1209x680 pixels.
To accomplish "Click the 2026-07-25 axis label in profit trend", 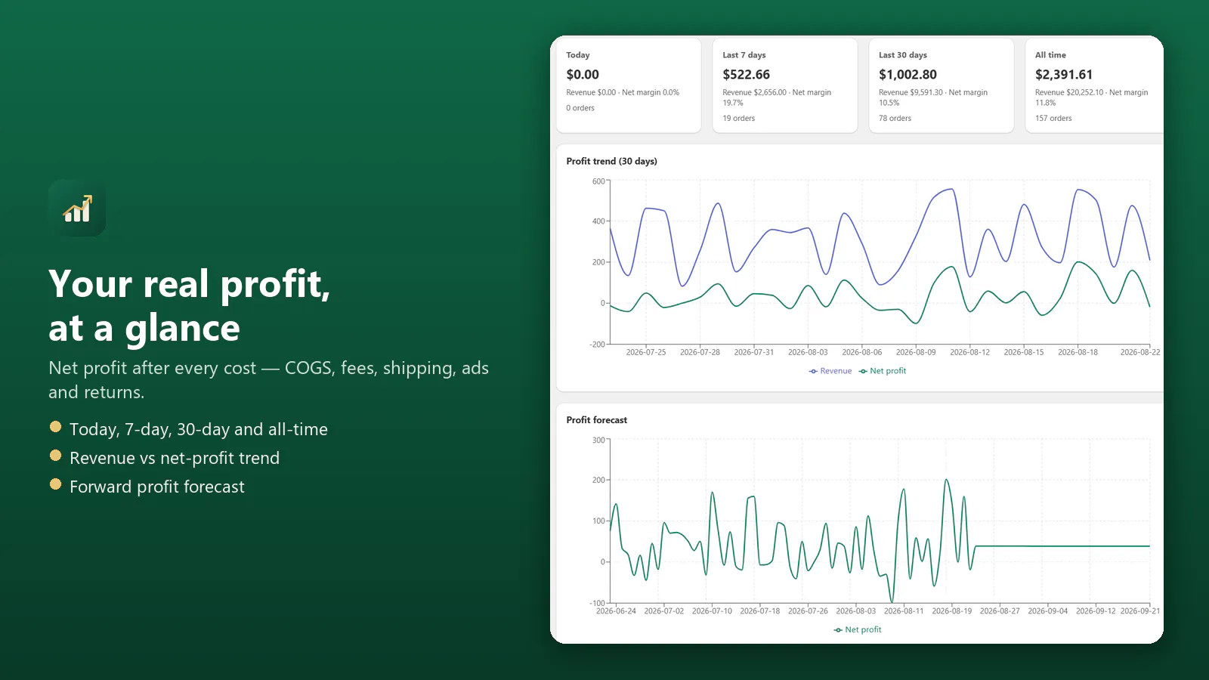I will click(x=646, y=352).
